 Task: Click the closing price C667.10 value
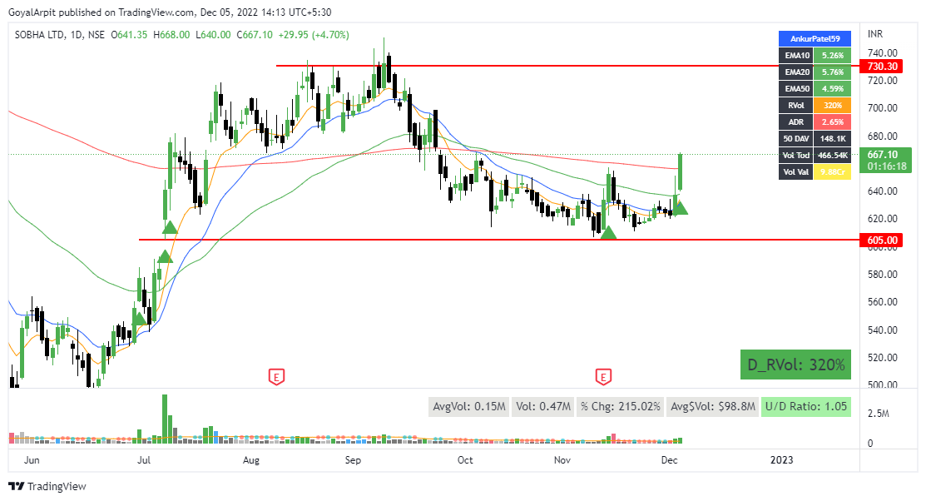click(255, 35)
